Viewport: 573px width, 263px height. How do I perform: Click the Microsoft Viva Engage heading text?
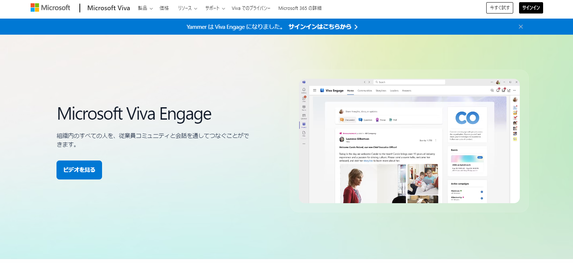click(134, 113)
